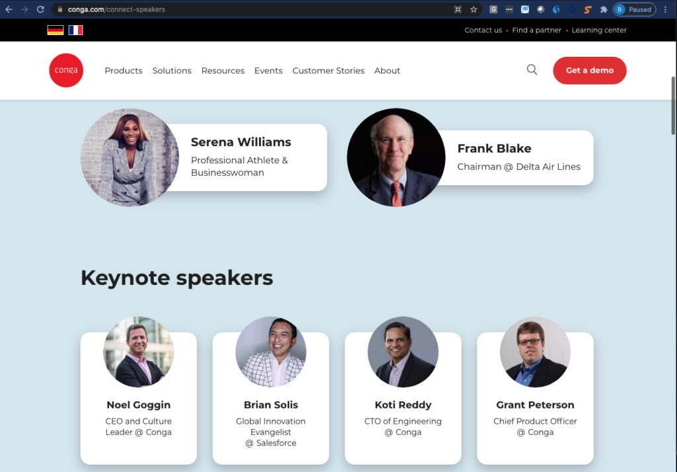The width and height of the screenshot is (677, 472).
Task: Click the Noel Goggin name
Action: pyautogui.click(x=139, y=405)
